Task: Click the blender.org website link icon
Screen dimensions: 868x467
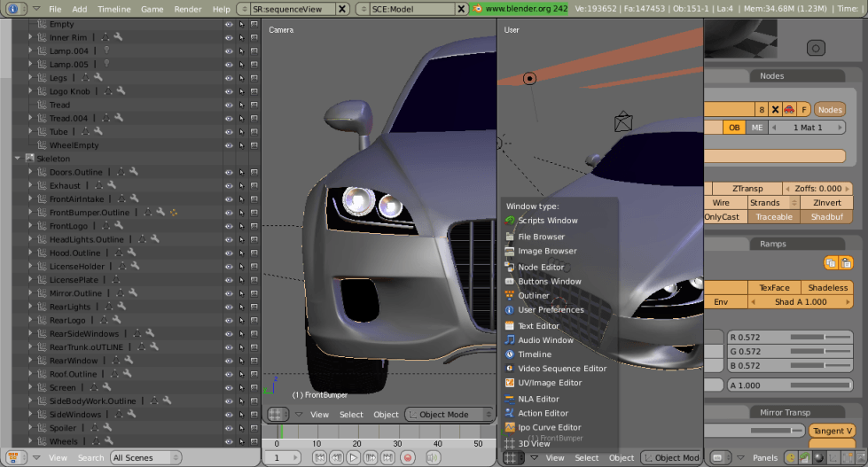Action: tap(477, 8)
